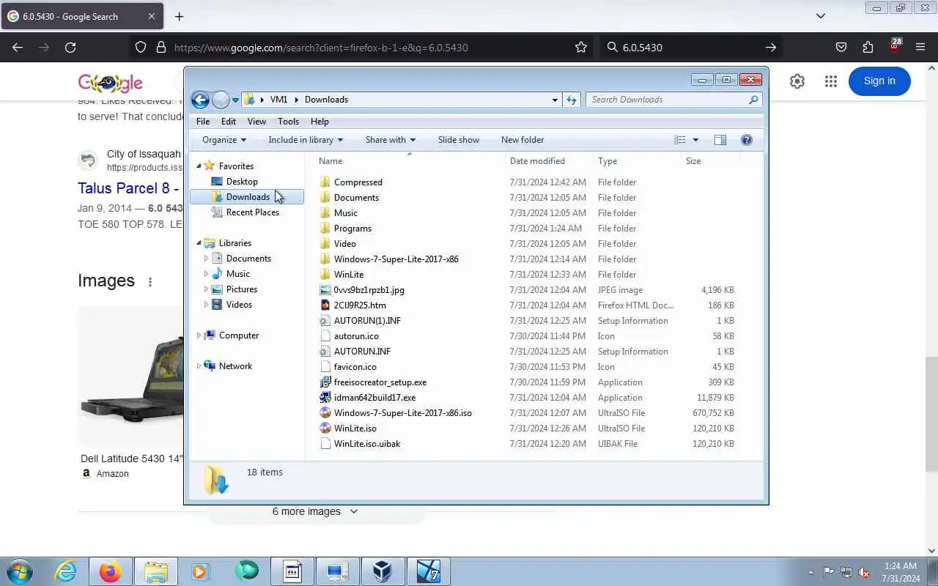938x586 pixels.
Task: Select freeisocreator_setup.exe application icon
Action: tap(325, 382)
